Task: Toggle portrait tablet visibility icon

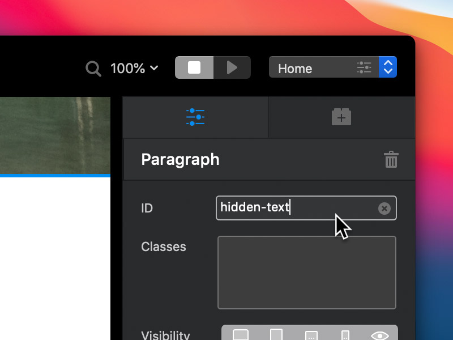Action: click(x=276, y=335)
